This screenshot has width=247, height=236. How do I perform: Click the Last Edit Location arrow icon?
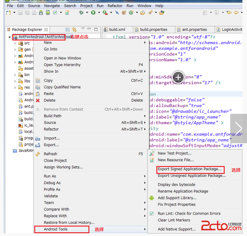click(x=229, y=12)
